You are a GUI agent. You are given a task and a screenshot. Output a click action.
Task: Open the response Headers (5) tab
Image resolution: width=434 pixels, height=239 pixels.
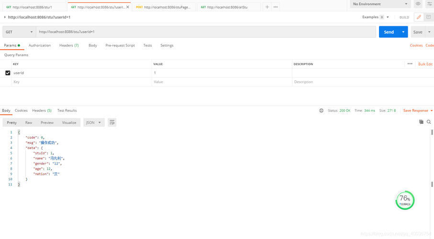pos(42,110)
